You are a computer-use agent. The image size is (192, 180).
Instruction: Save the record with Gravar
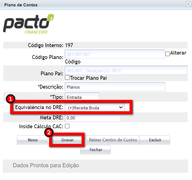[x=67, y=140]
